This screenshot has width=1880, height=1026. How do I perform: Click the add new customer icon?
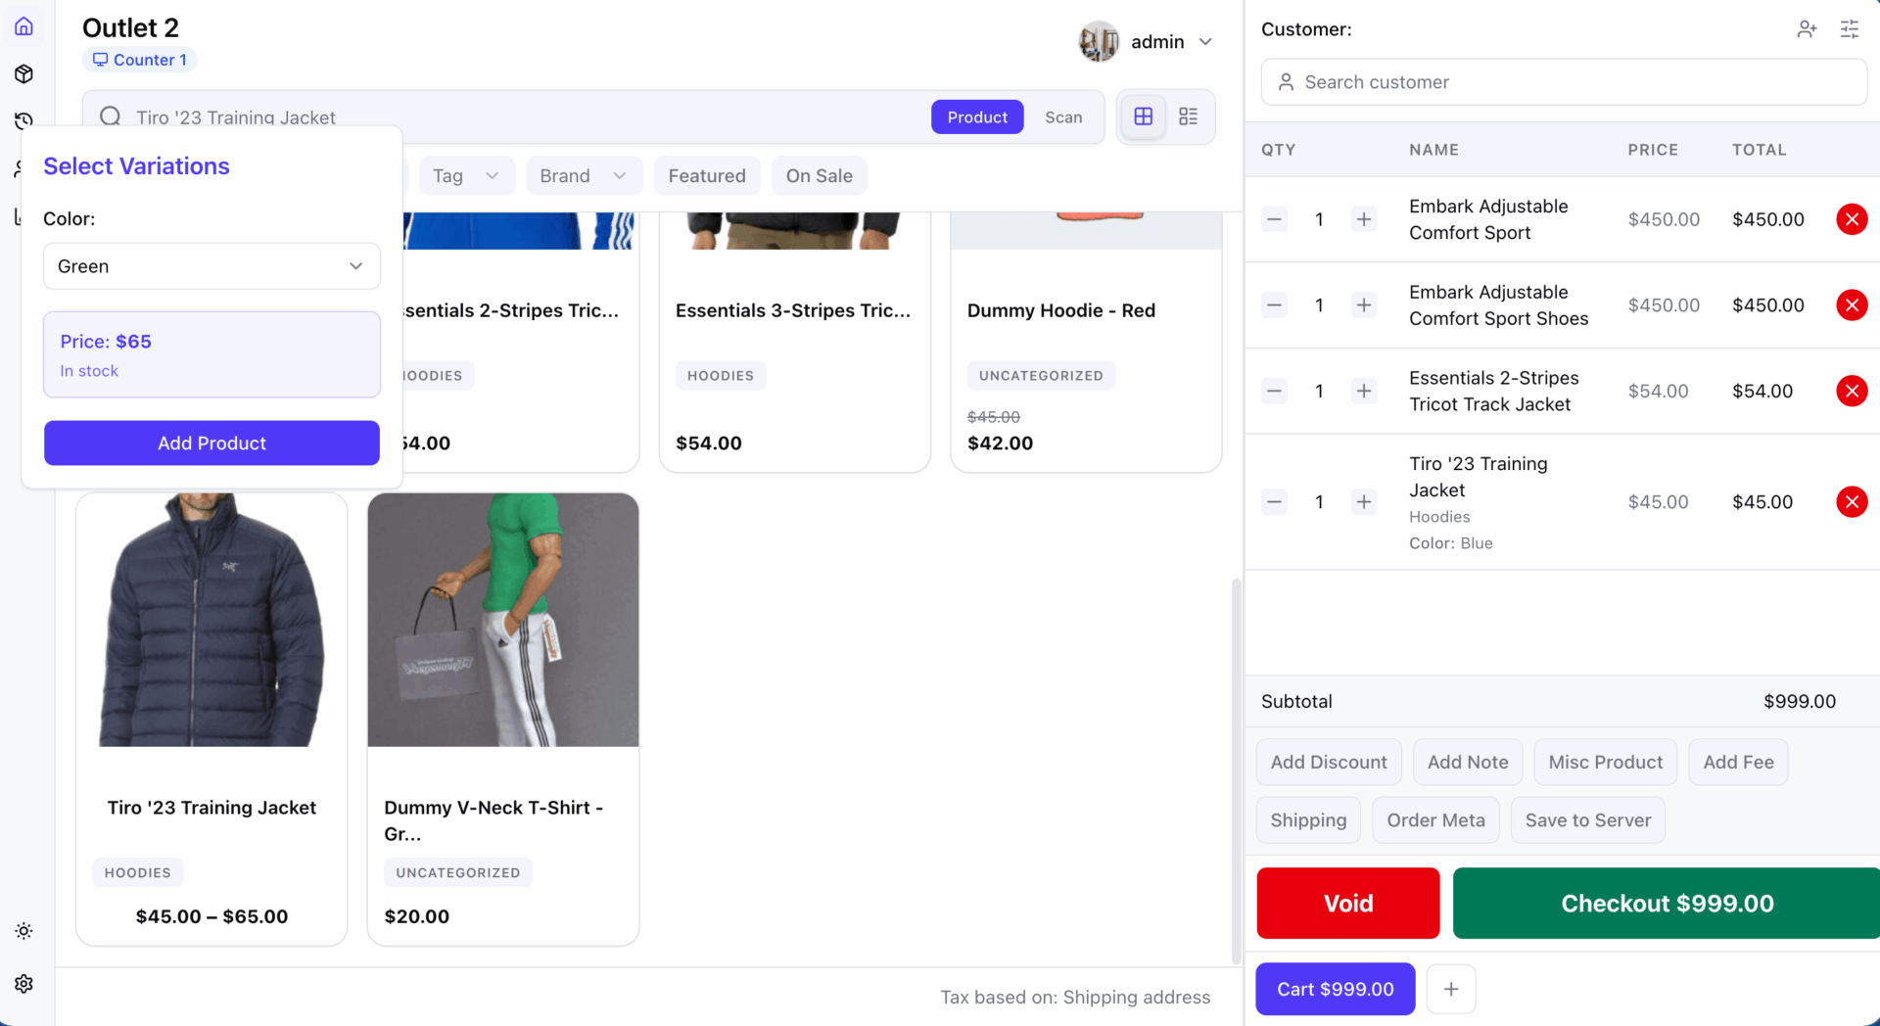click(x=1807, y=29)
